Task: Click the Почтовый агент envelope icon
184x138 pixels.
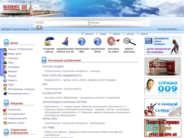Action: 5,114
